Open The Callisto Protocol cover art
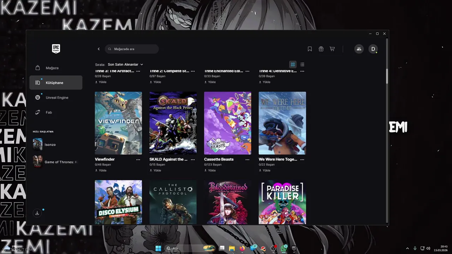The width and height of the screenshot is (452, 254). click(173, 202)
